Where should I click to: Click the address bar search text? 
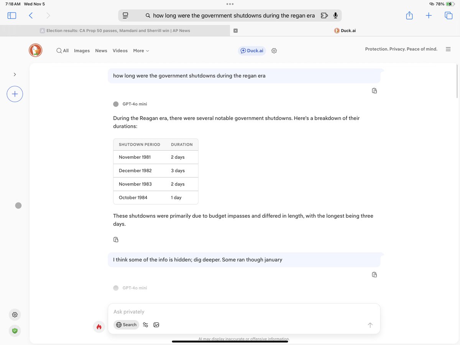coord(234,16)
